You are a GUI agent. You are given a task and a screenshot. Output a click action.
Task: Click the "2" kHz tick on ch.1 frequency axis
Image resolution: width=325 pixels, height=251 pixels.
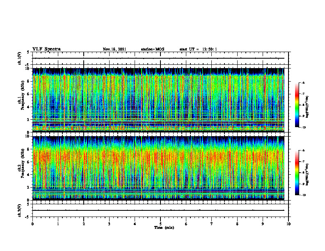[28, 120]
